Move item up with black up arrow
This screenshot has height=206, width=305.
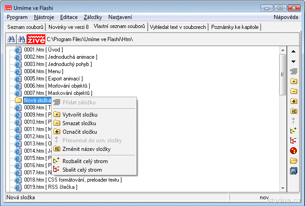pos(293,51)
